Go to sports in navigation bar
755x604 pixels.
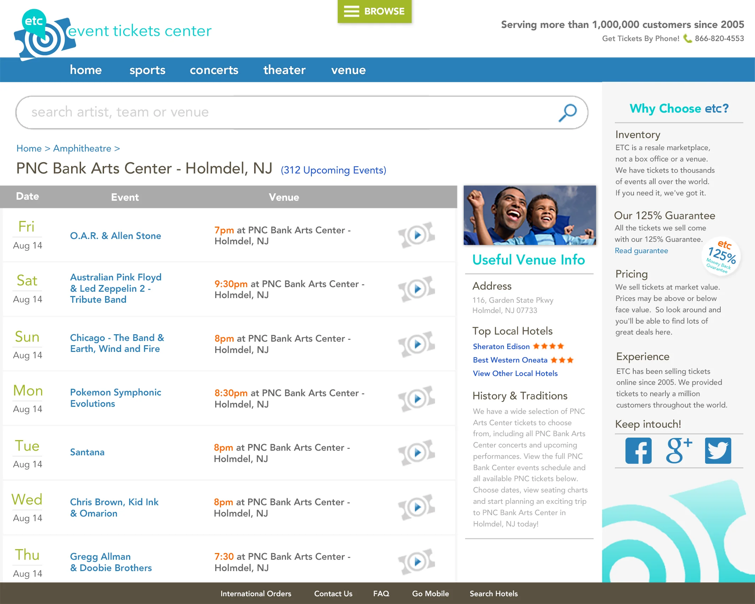point(147,70)
